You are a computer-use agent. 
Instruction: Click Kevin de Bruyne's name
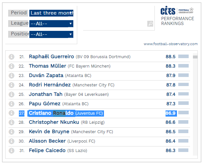49,132
